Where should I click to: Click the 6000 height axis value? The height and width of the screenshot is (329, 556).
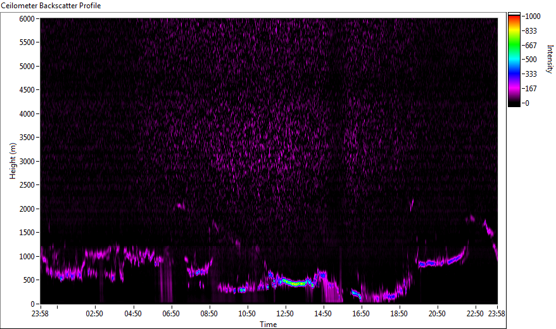pyautogui.click(x=27, y=19)
